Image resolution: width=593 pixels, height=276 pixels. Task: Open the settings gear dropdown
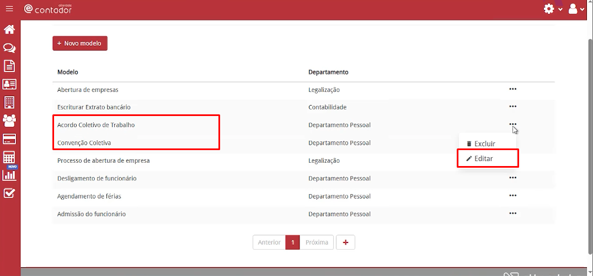553,9
